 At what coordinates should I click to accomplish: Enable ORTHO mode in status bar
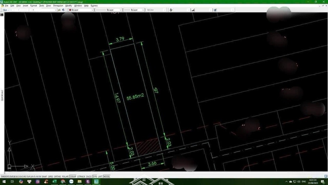57,176
